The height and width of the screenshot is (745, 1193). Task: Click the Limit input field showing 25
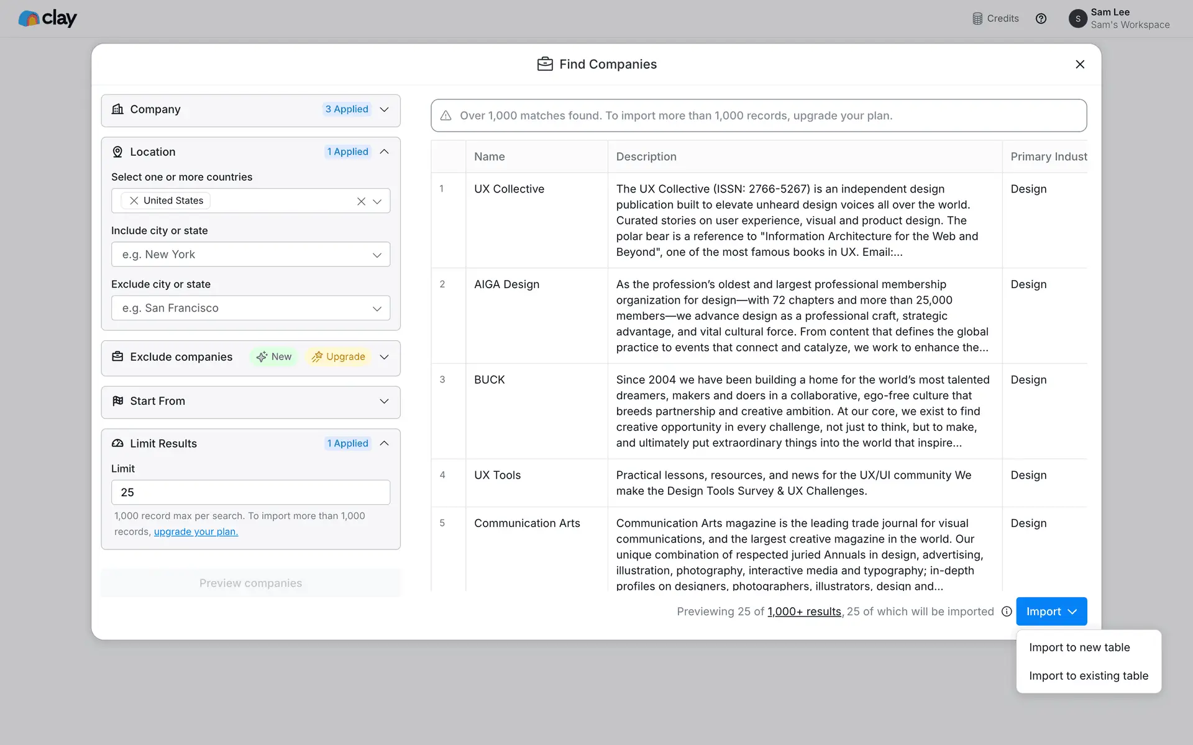pyautogui.click(x=250, y=492)
